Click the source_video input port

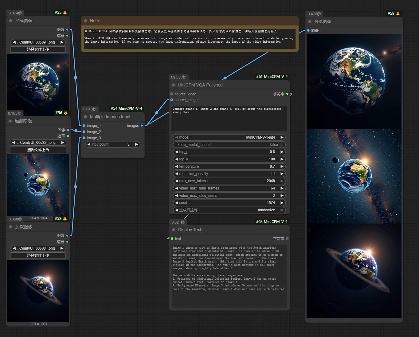point(172,94)
